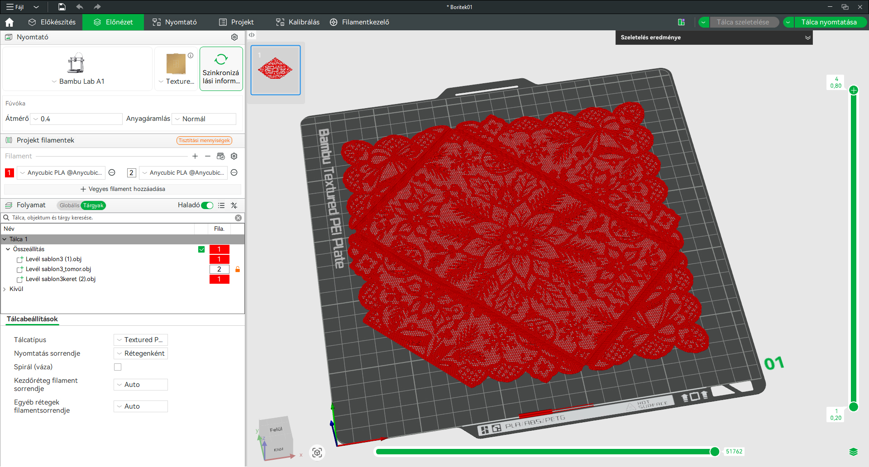Click Vegyes filament hozzáadása button
Viewport: 869px width, 467px height.
pos(123,189)
